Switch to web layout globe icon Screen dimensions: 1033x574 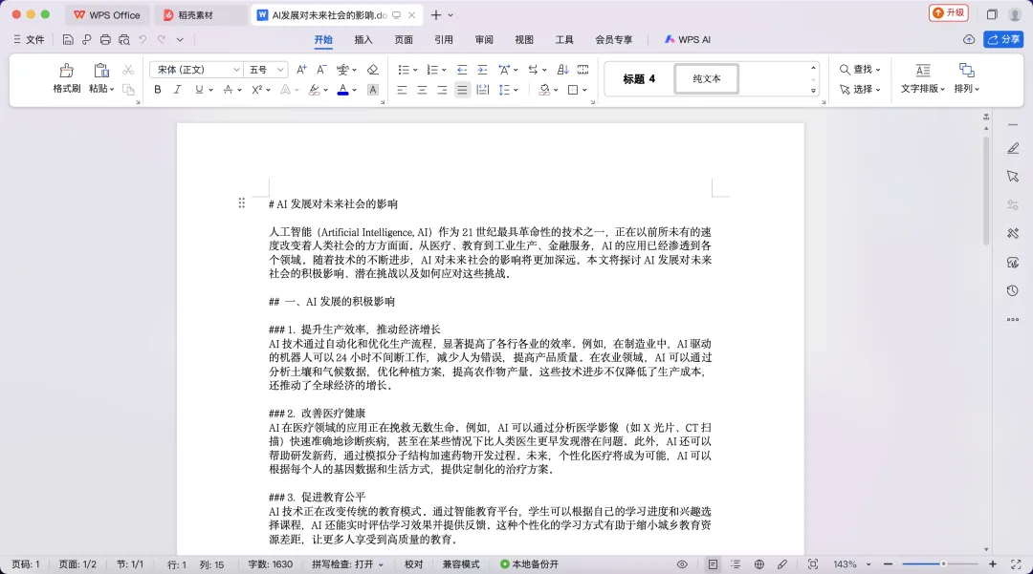pos(758,564)
